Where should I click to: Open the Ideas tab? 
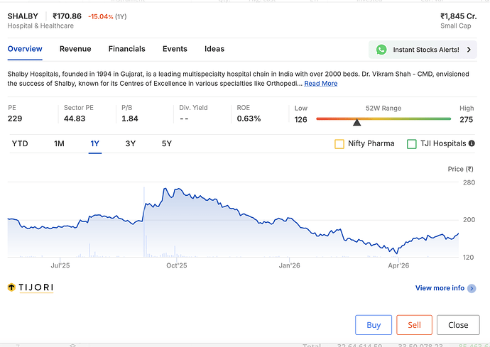click(x=214, y=49)
